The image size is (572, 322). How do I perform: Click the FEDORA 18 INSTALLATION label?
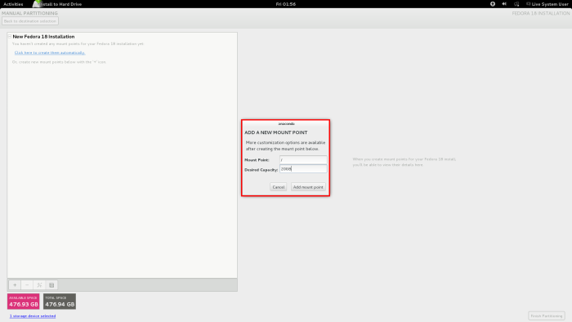[541, 13]
